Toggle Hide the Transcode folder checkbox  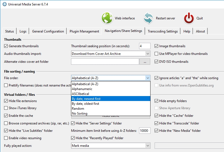[x=157, y=123]
